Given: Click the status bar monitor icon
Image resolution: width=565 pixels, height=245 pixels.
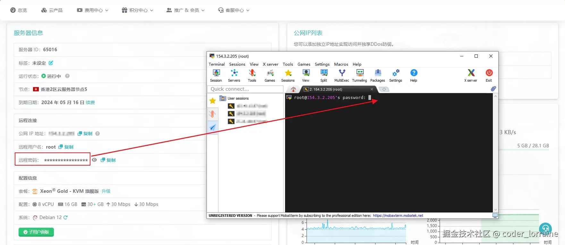Looking at the screenshot, I should [x=495, y=216].
